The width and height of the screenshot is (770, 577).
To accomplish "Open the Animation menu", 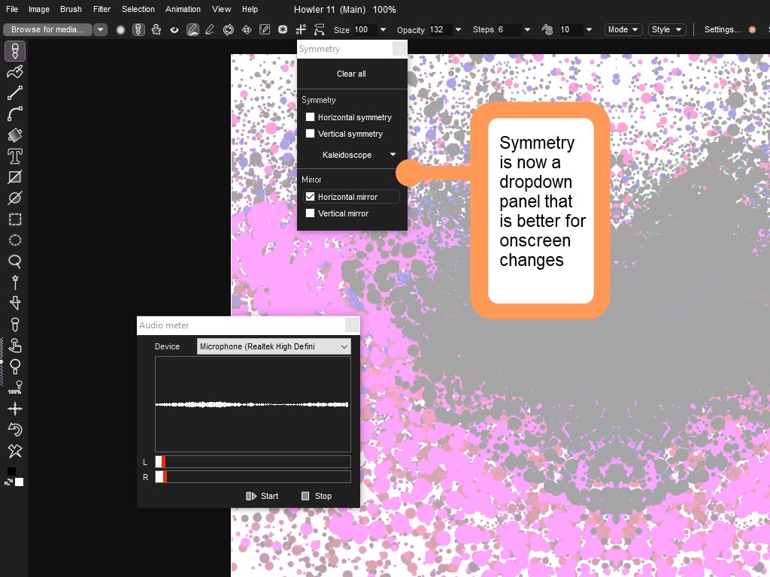I will click(183, 9).
